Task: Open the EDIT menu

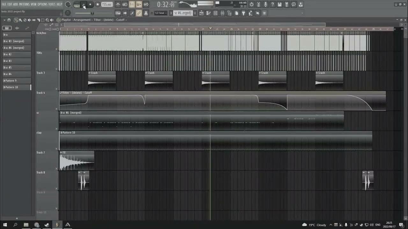Action: 10,4
